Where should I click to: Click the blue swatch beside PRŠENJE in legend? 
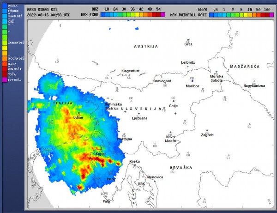[x=5, y=11]
